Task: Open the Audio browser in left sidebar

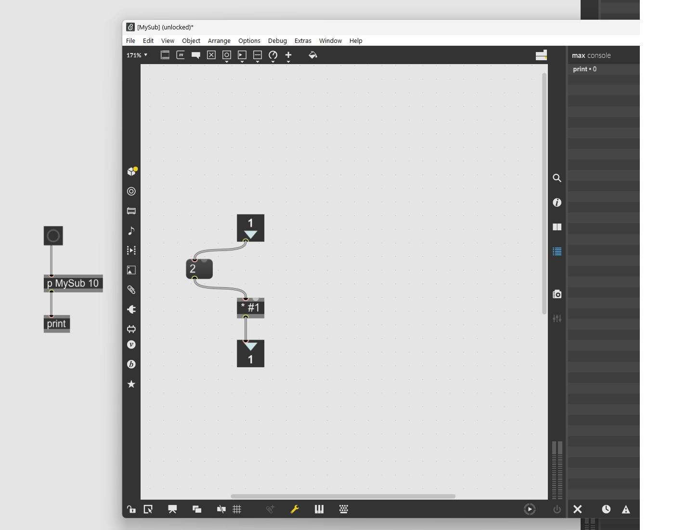Action: [131, 231]
